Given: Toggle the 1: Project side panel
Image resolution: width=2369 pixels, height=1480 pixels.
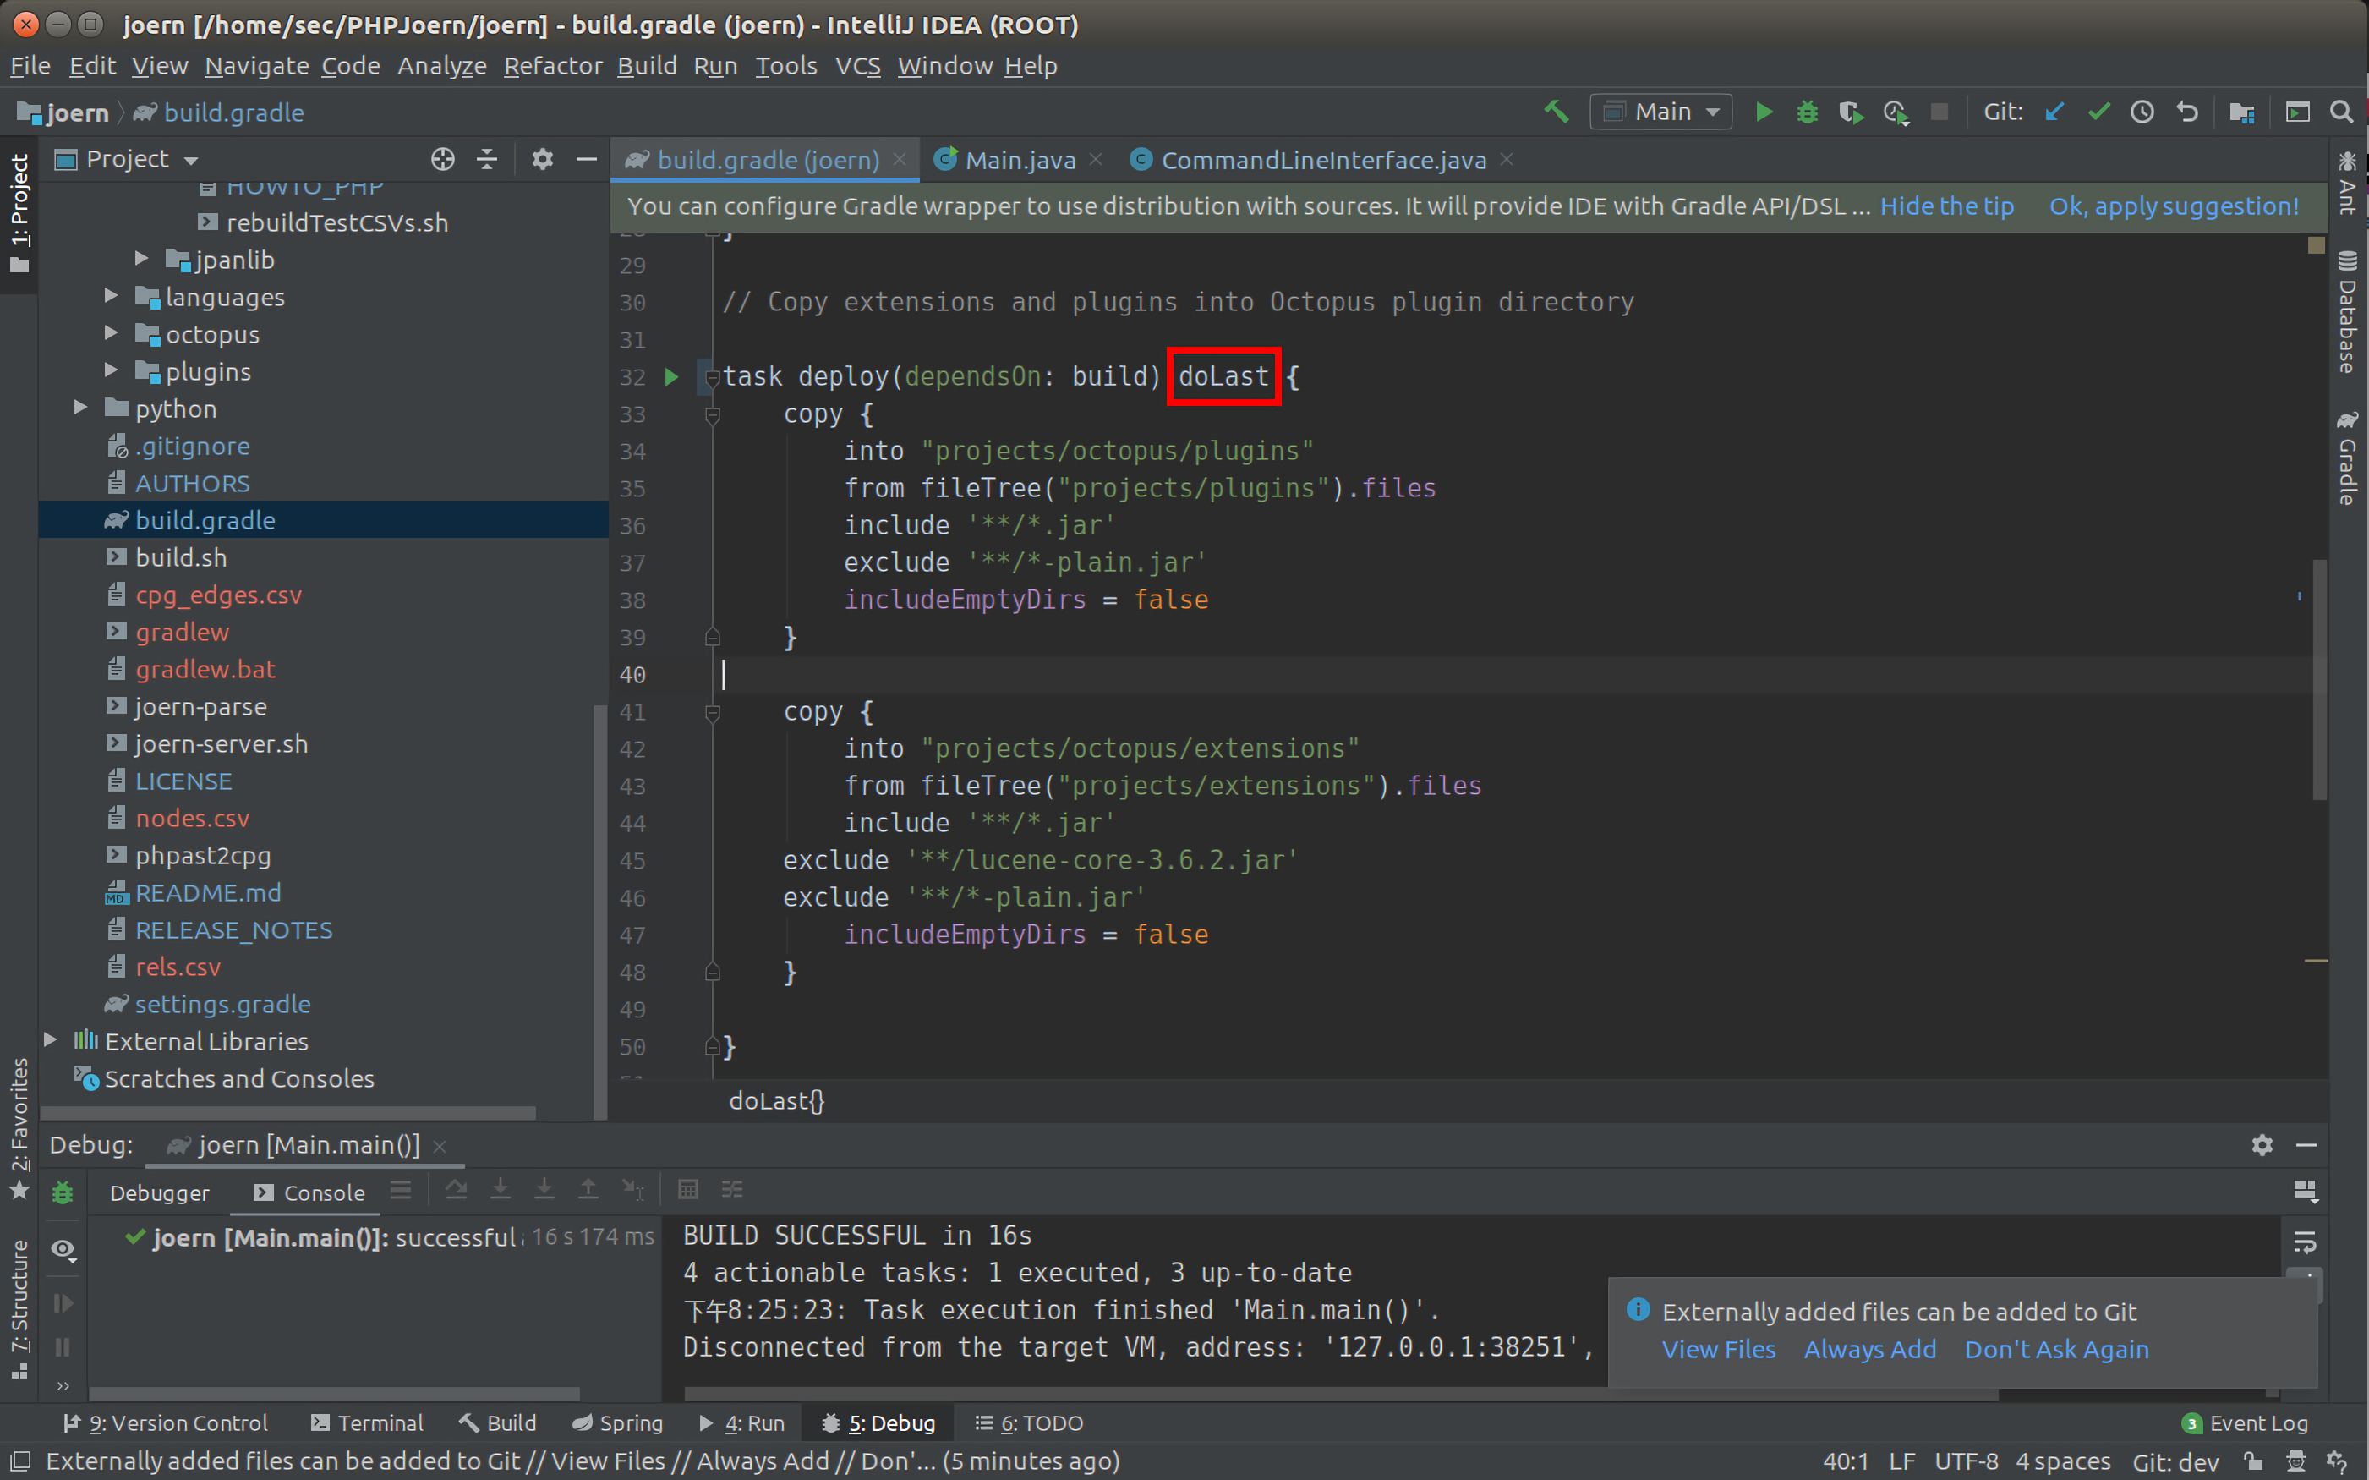Looking at the screenshot, I should (19, 212).
